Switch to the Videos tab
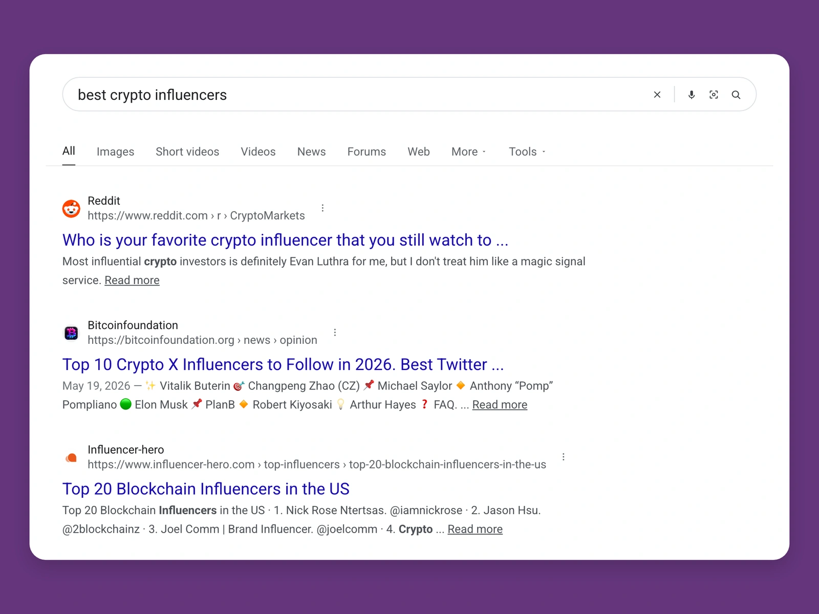Image resolution: width=819 pixels, height=614 pixels. point(258,151)
